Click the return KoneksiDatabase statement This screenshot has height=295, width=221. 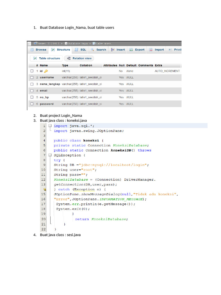click(102, 219)
